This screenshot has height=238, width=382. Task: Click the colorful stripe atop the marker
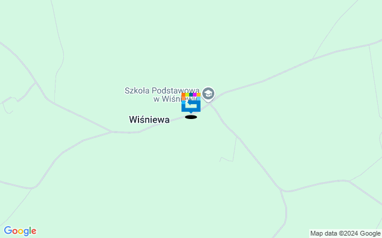[191, 95]
